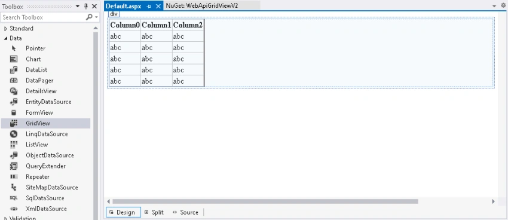The height and width of the screenshot is (220, 508).
Task: Click the horizontal scrollbar thumb in designer
Action: coord(265,201)
